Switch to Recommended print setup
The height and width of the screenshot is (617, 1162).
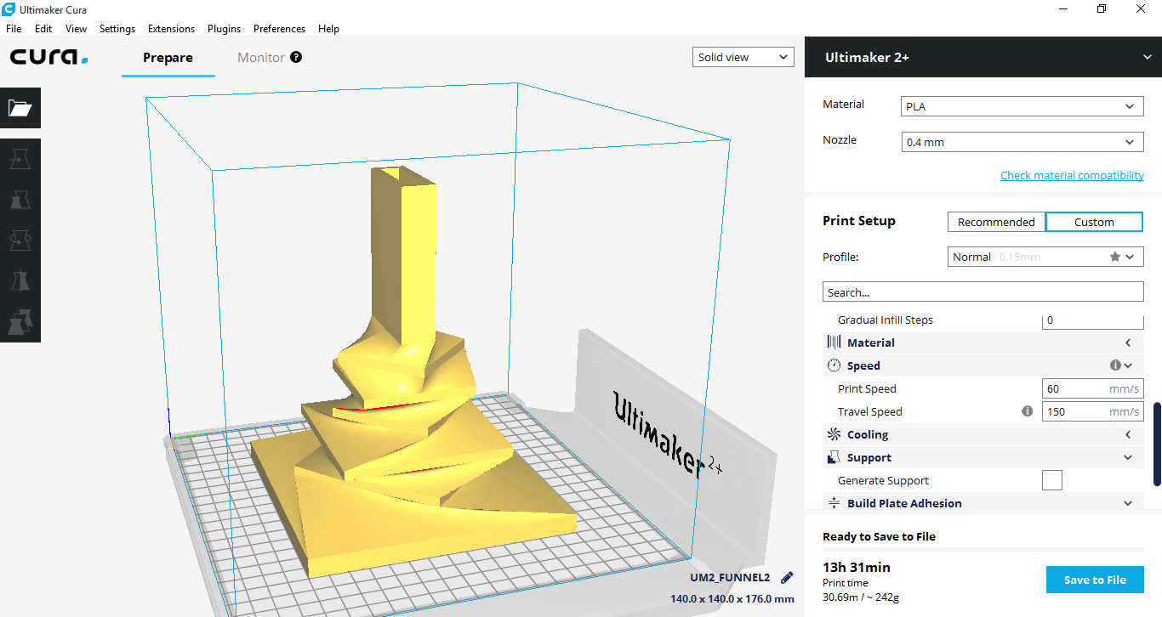(996, 222)
